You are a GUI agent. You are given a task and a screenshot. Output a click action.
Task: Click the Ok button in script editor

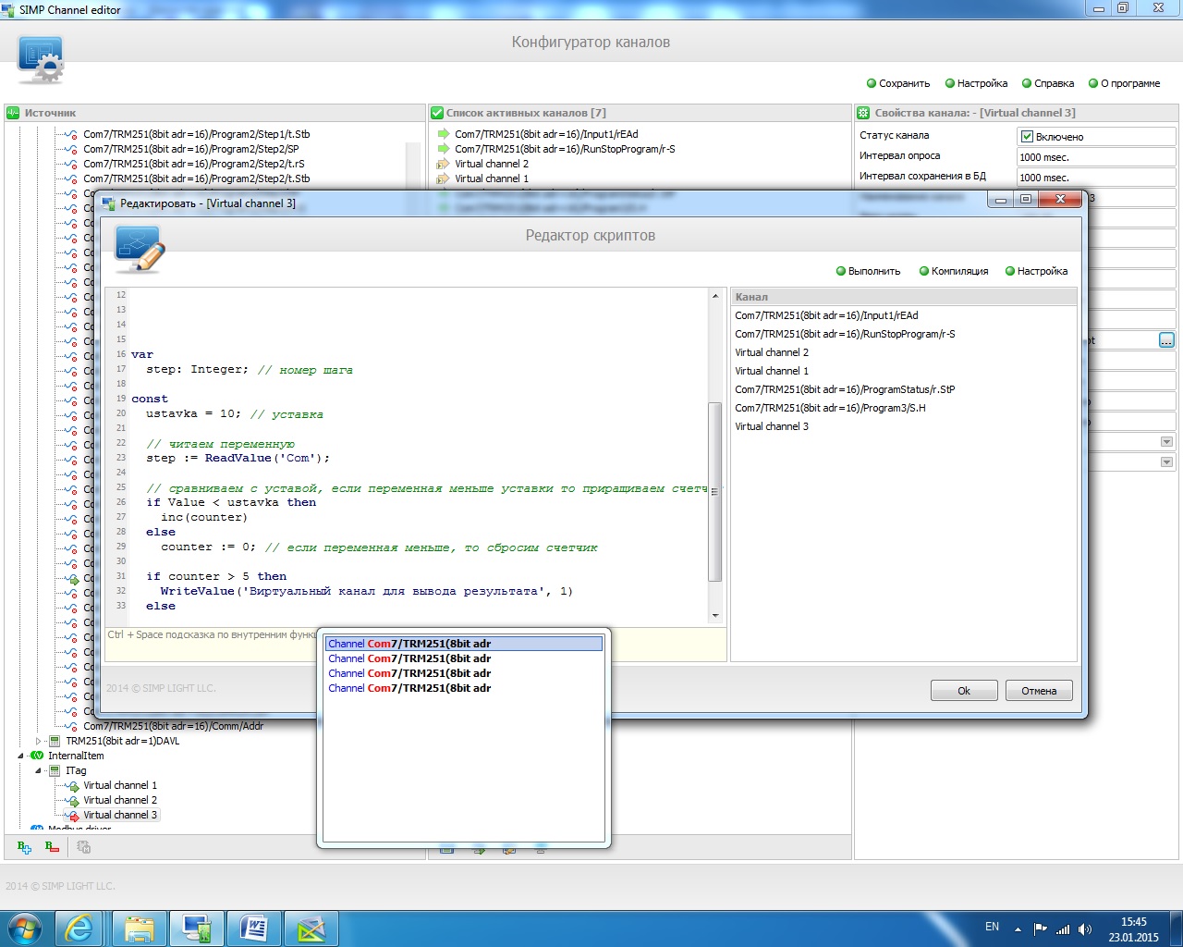pyautogui.click(x=964, y=691)
